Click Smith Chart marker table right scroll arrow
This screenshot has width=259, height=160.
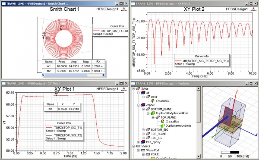coord(104,75)
